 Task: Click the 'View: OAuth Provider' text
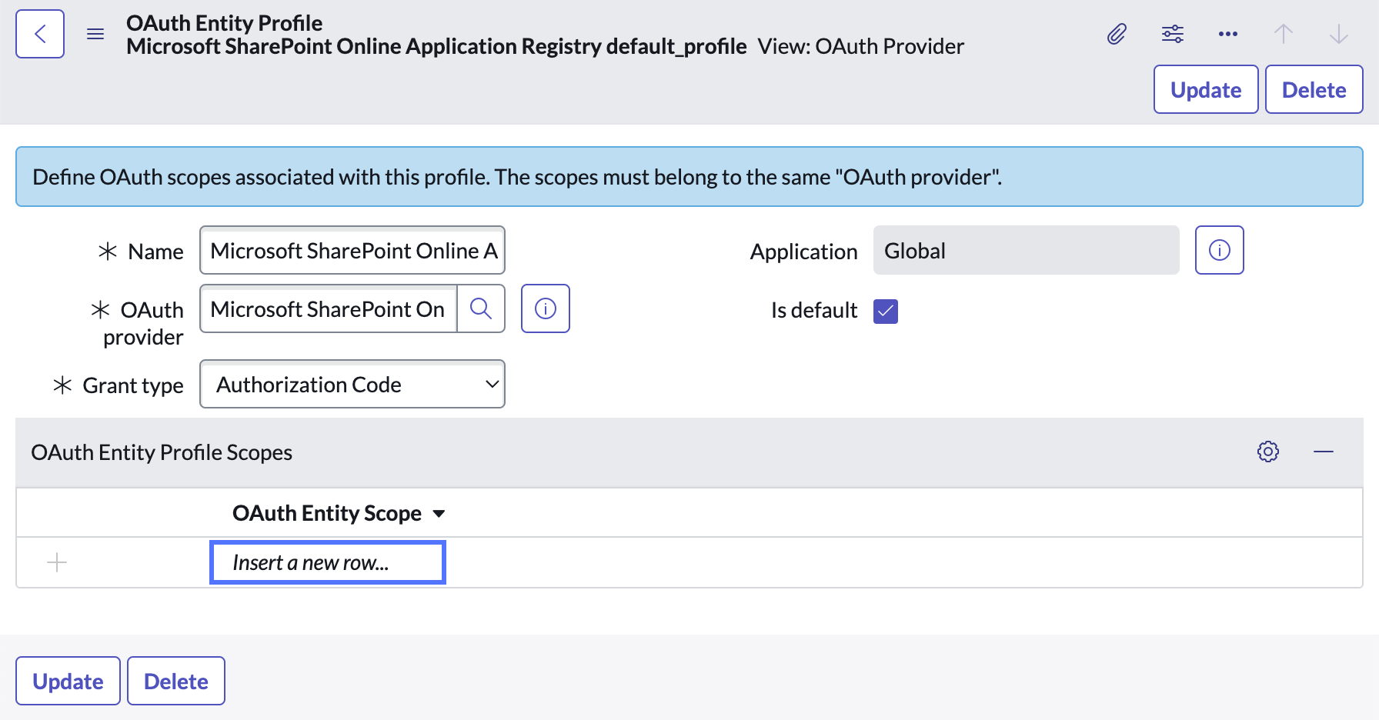[861, 46]
